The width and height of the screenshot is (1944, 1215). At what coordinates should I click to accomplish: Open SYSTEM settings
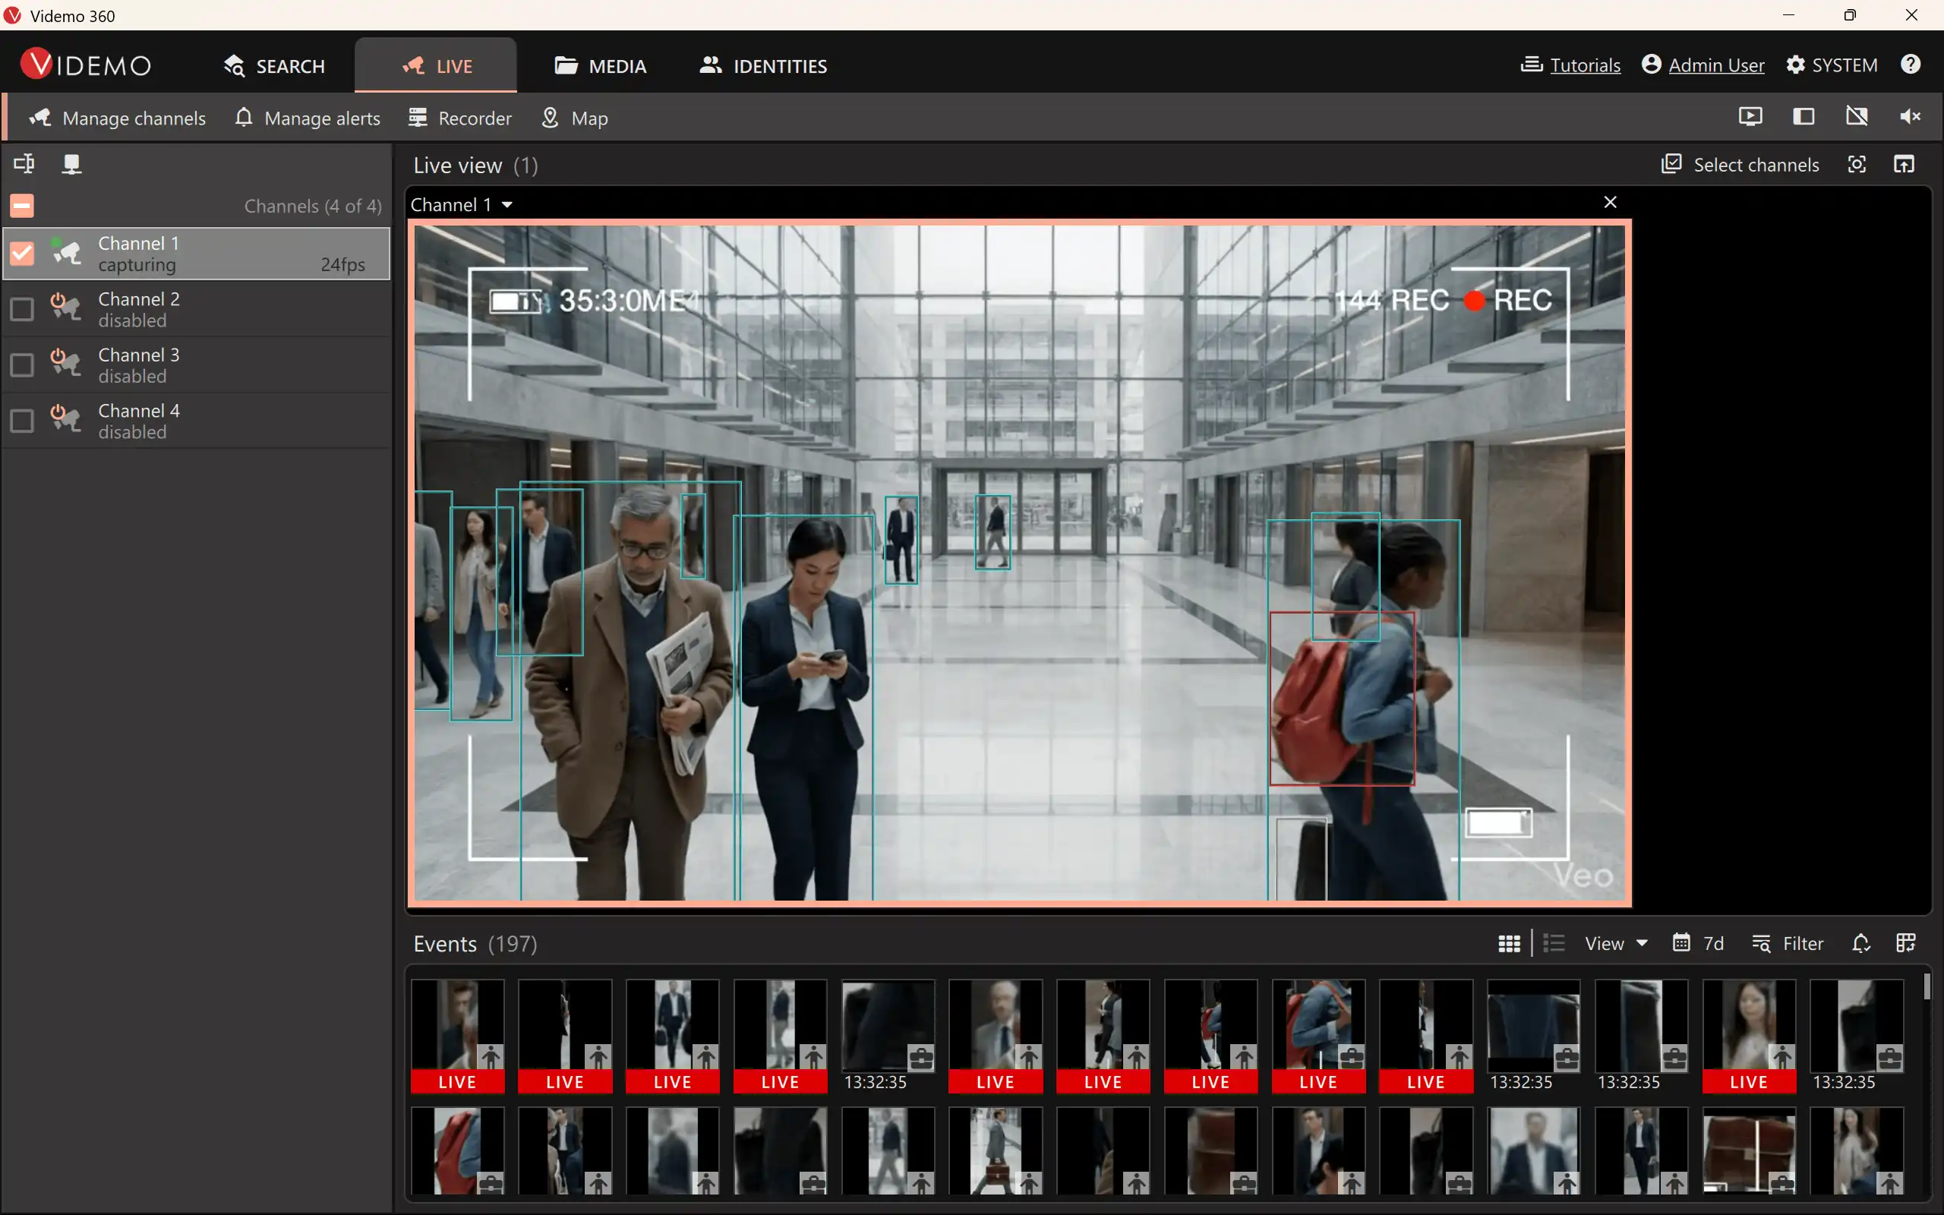pos(1832,65)
